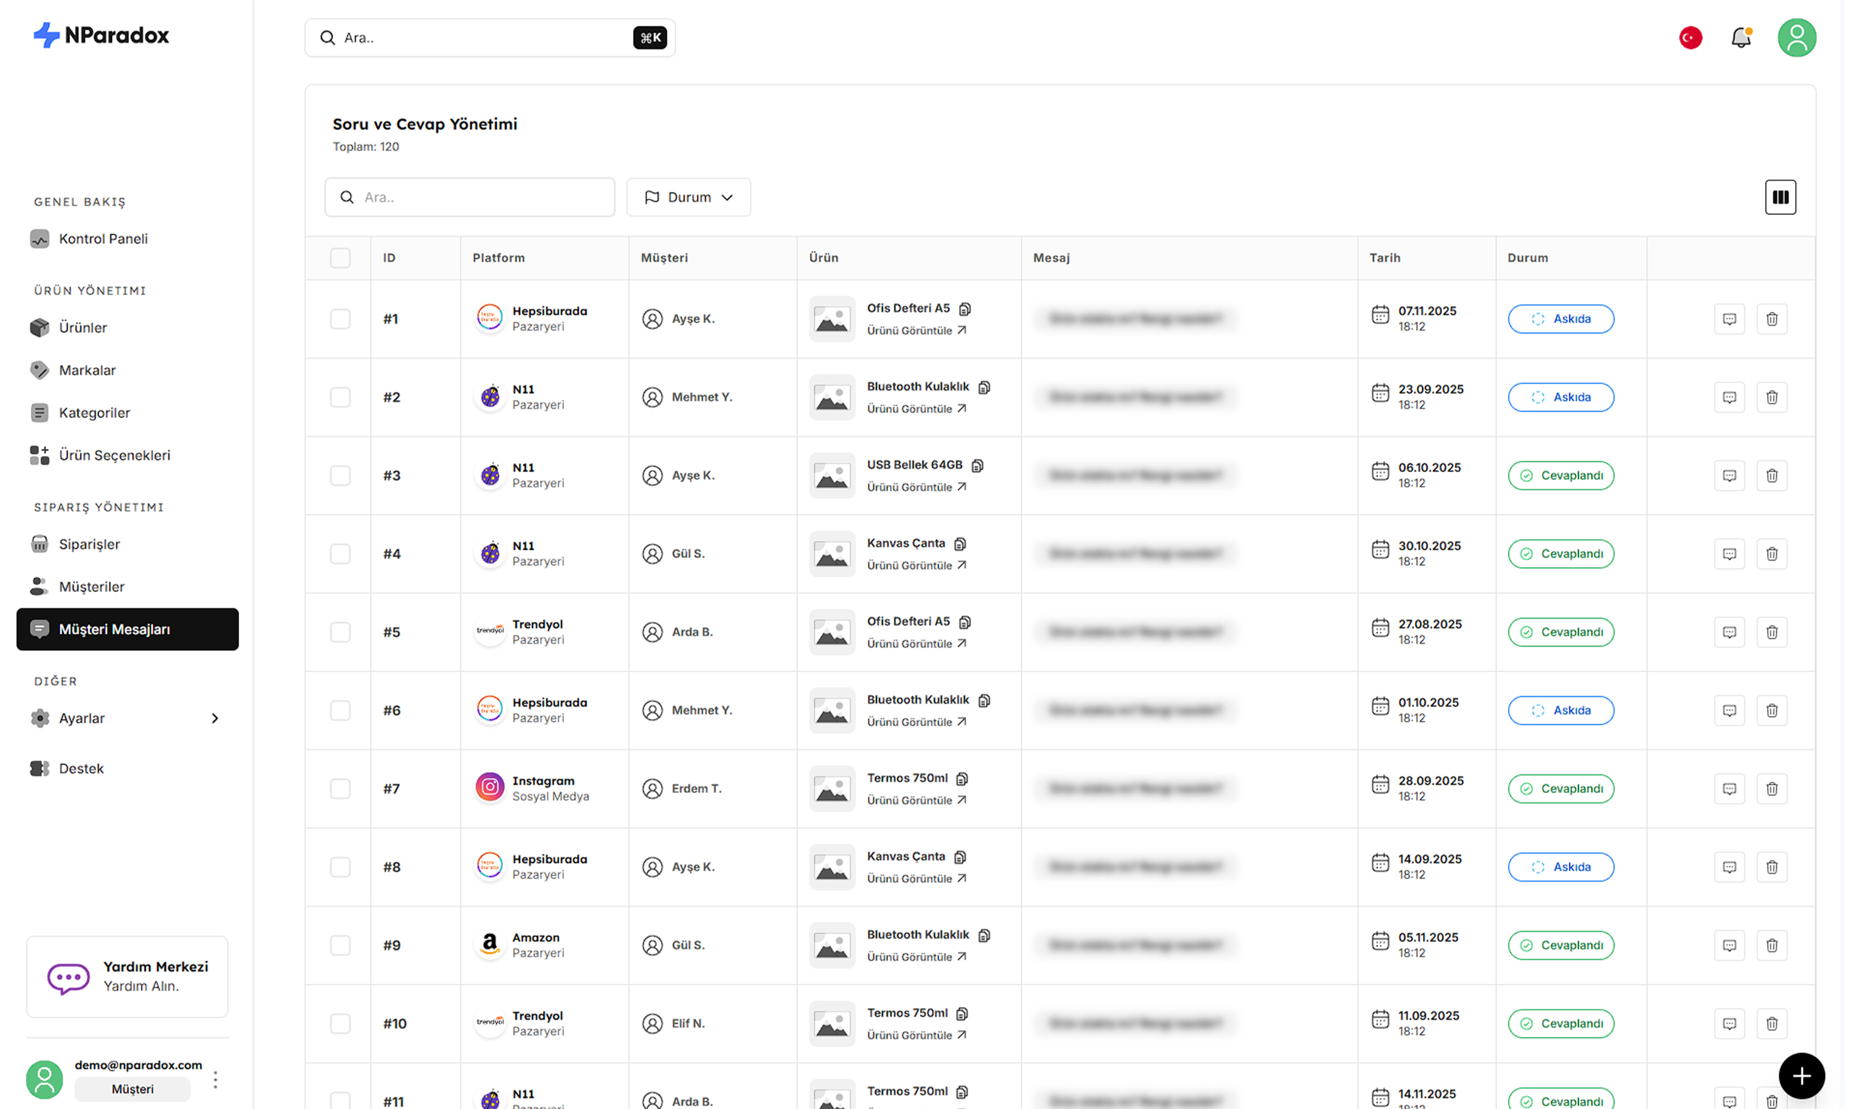Tick the checkbox for row #7
This screenshot has height=1109, width=1849.
340,789
